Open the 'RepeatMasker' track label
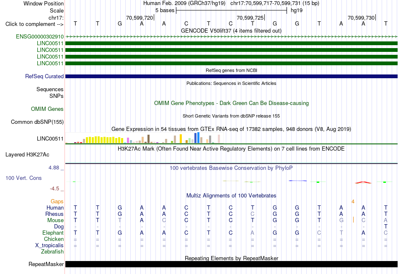The height and width of the screenshot is (274, 398). click(x=46, y=264)
